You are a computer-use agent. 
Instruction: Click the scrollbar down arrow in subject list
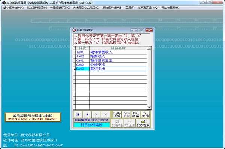pos(149,108)
